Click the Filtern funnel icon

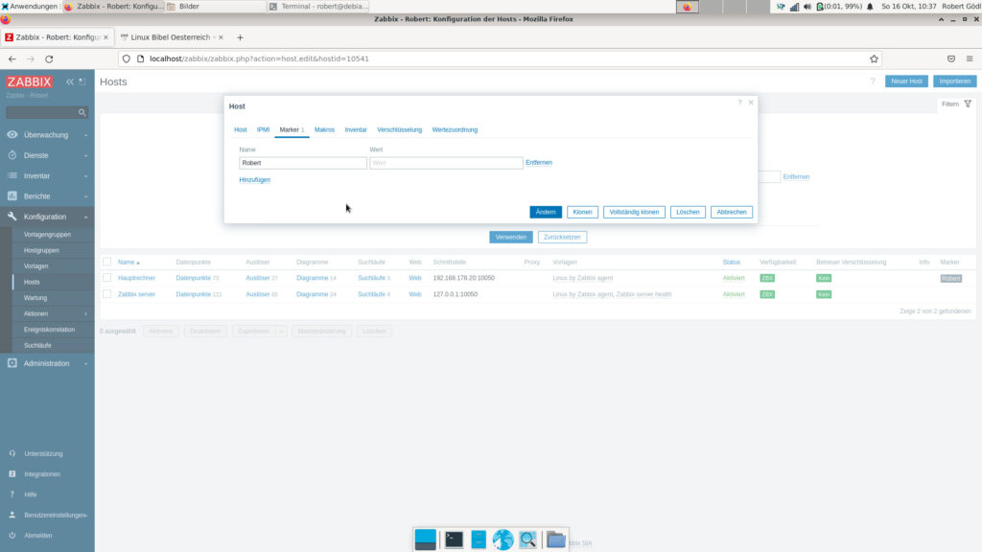click(x=968, y=103)
